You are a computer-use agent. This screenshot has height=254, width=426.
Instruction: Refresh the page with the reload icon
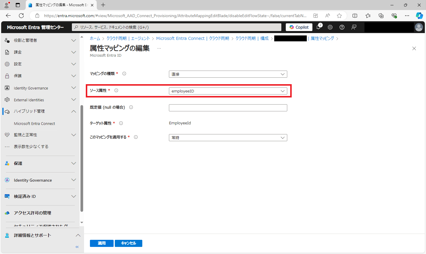[x=21, y=16]
